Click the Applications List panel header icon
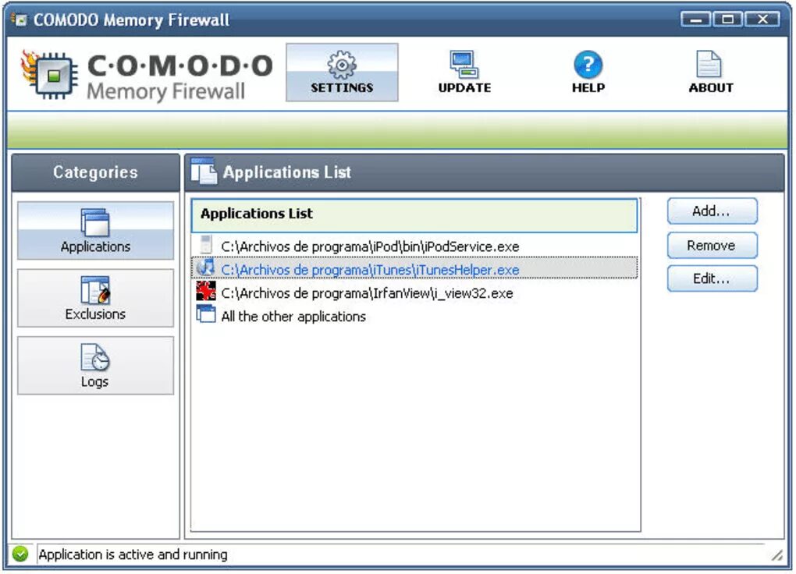Image resolution: width=796 pixels, height=574 pixels. 204,172
